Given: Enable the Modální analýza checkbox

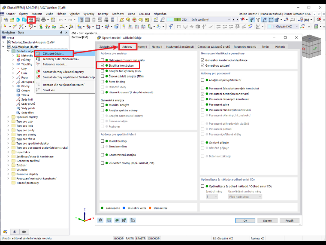Looking at the screenshot, I should (102, 105).
